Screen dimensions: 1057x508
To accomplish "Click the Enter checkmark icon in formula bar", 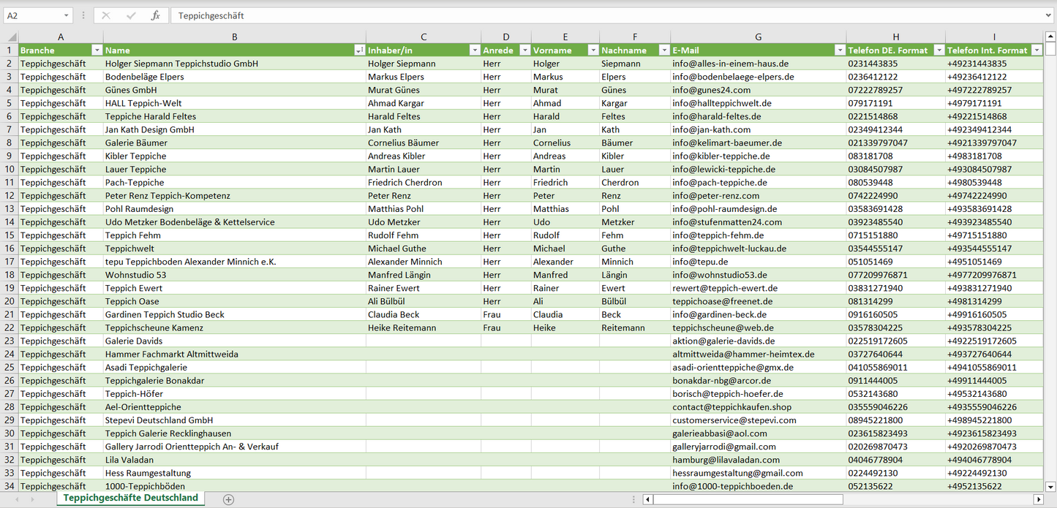I will (x=131, y=15).
